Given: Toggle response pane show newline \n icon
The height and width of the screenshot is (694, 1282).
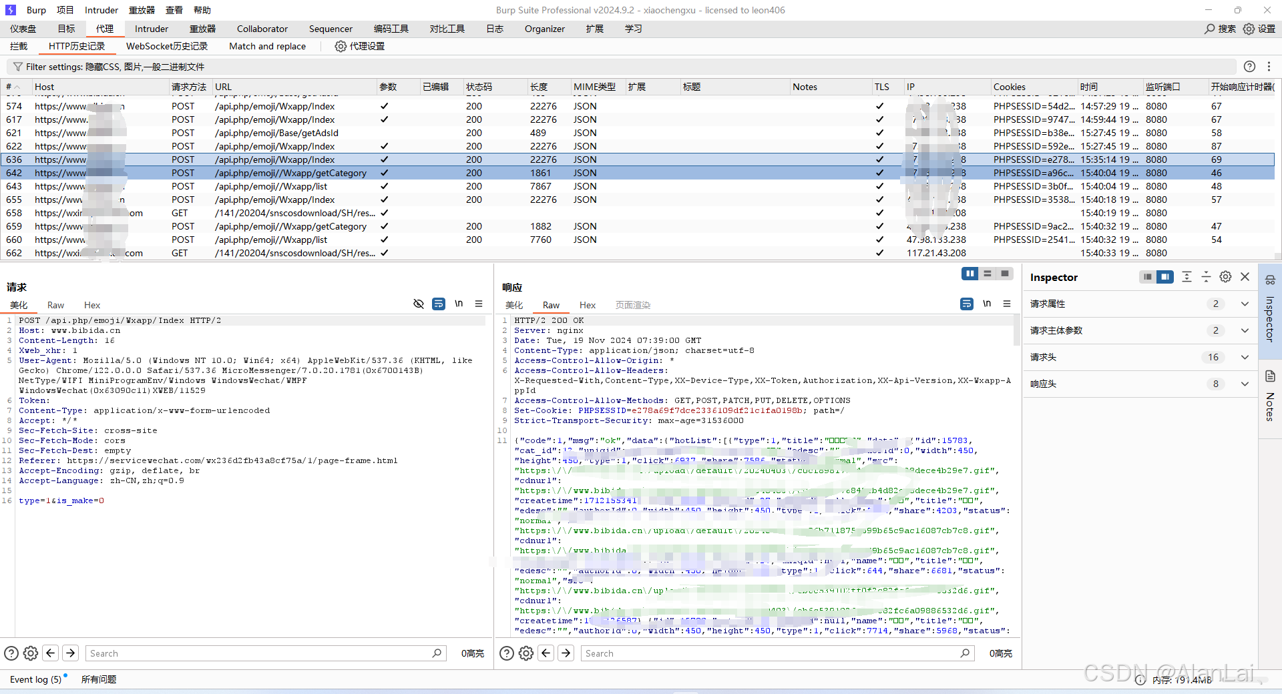Looking at the screenshot, I should tap(987, 304).
